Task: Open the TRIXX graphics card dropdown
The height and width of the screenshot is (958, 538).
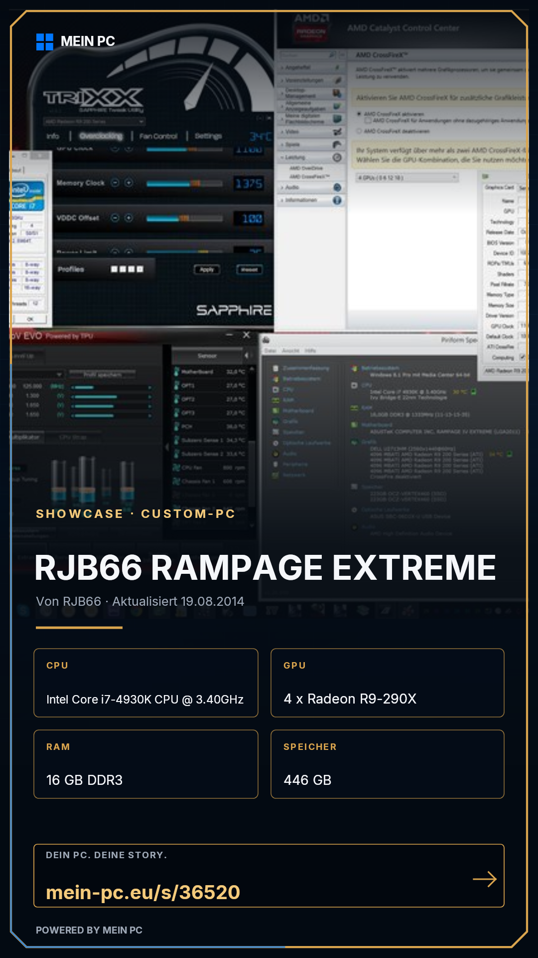Action: click(x=94, y=121)
